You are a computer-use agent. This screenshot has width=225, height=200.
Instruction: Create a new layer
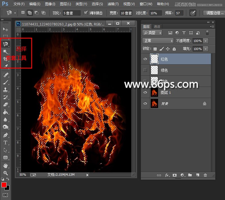click(197, 175)
